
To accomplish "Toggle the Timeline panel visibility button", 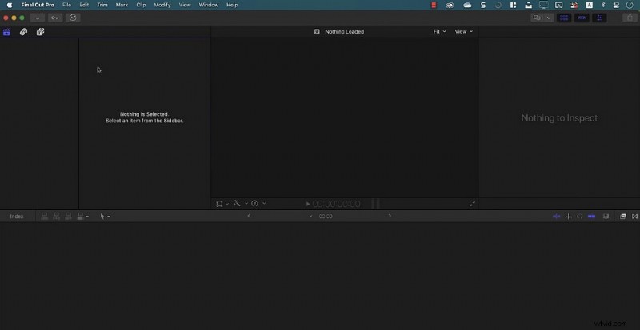I will point(582,18).
